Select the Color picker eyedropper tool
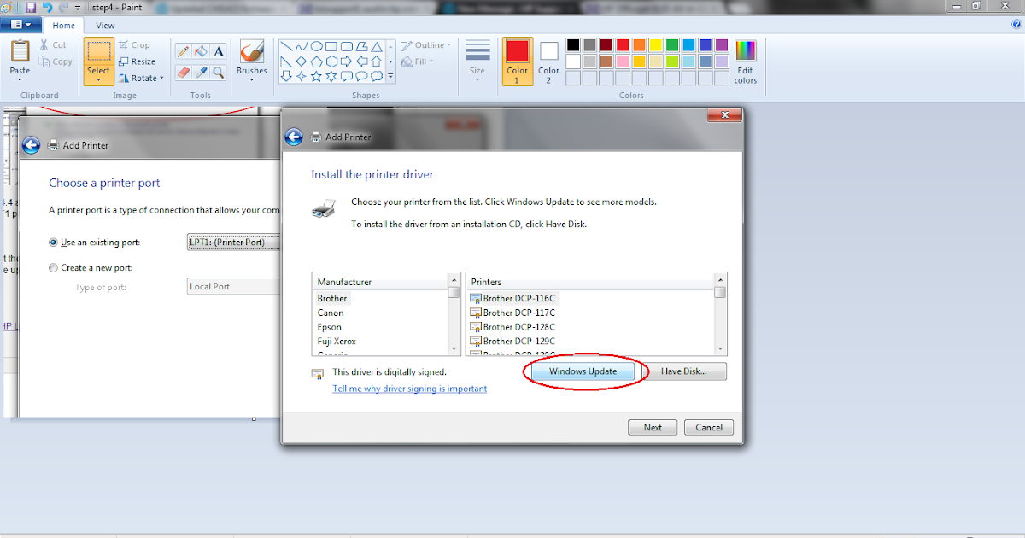 (201, 73)
